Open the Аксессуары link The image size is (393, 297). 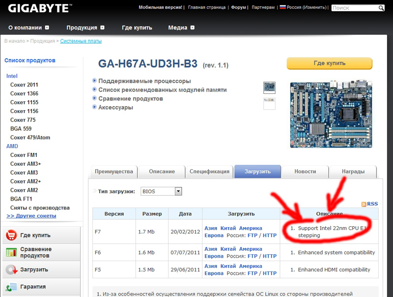(x=115, y=107)
